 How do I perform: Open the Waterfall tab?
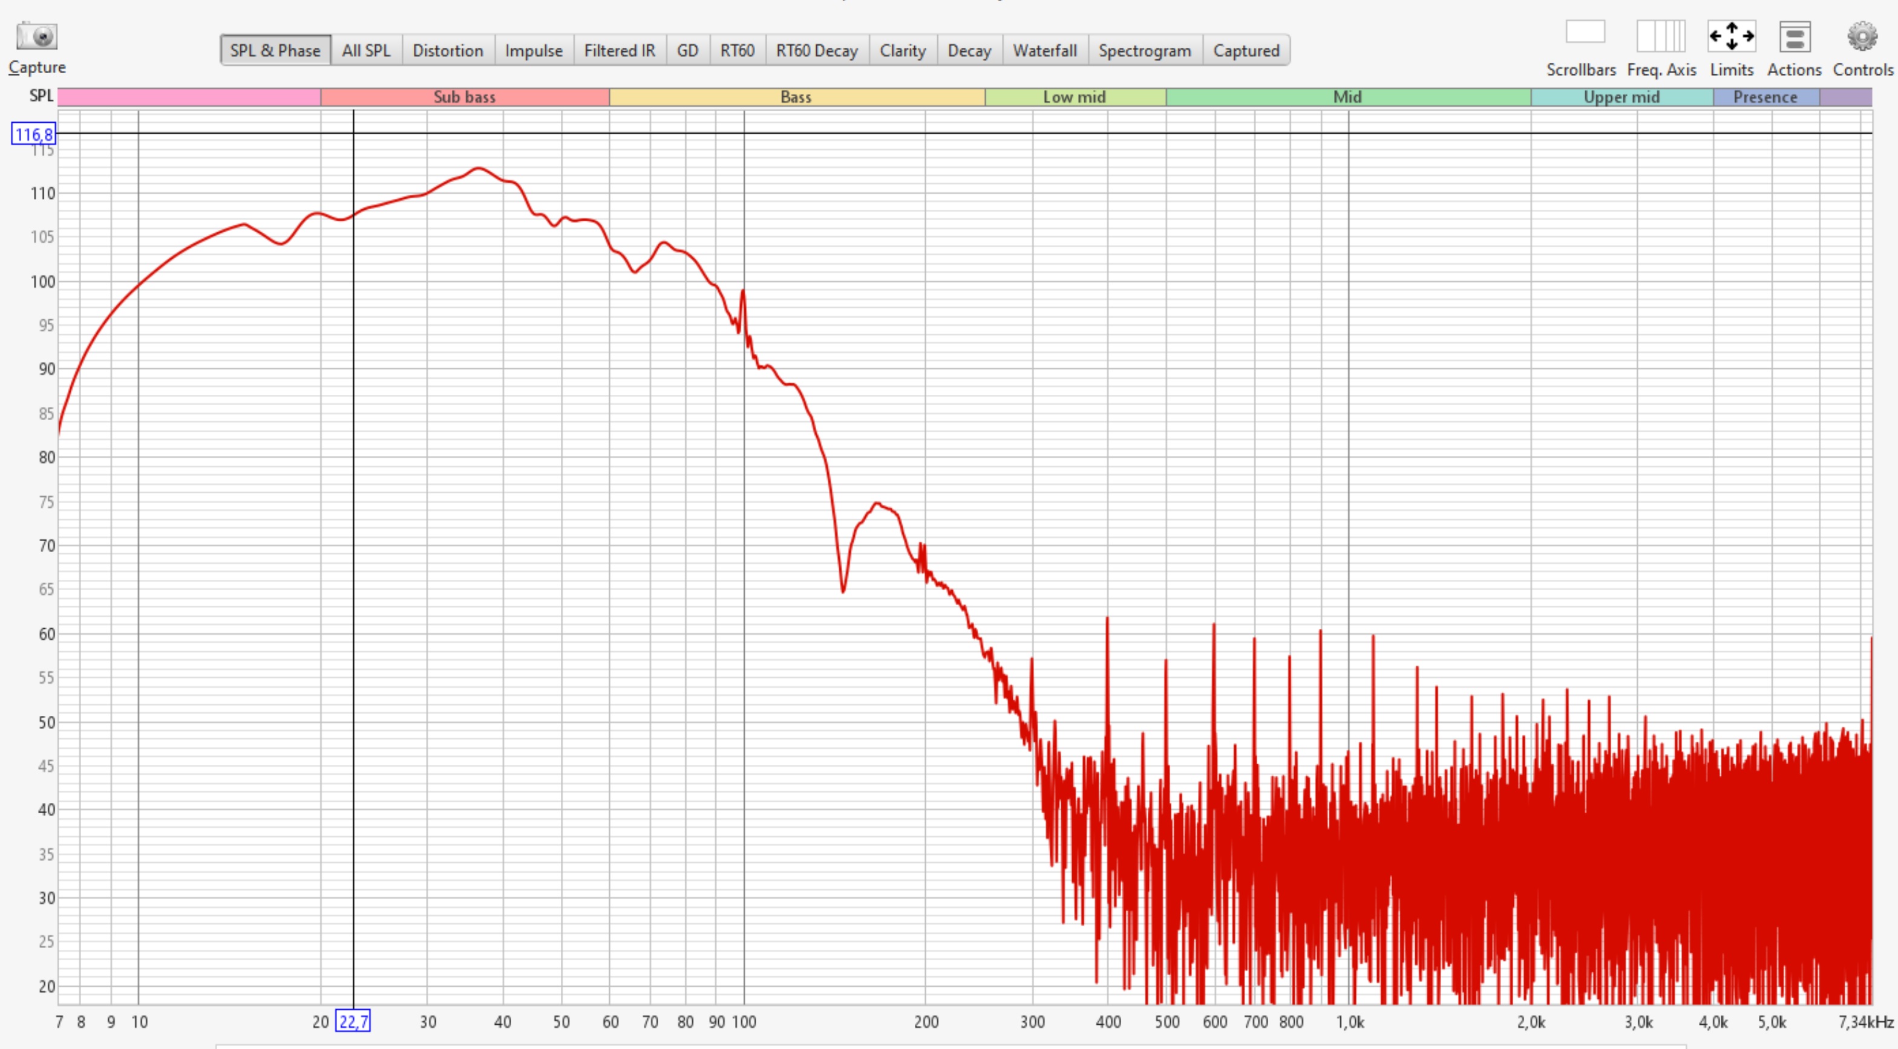pos(1045,50)
